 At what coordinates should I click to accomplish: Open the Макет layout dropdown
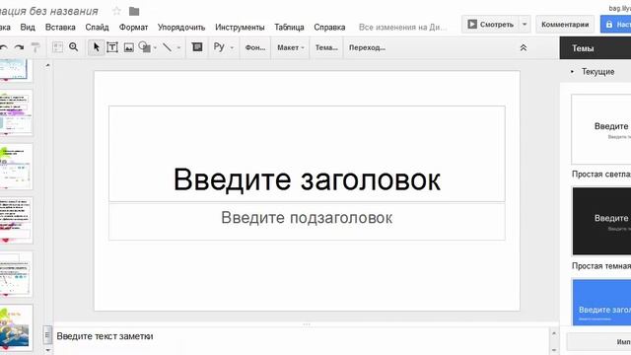291,47
